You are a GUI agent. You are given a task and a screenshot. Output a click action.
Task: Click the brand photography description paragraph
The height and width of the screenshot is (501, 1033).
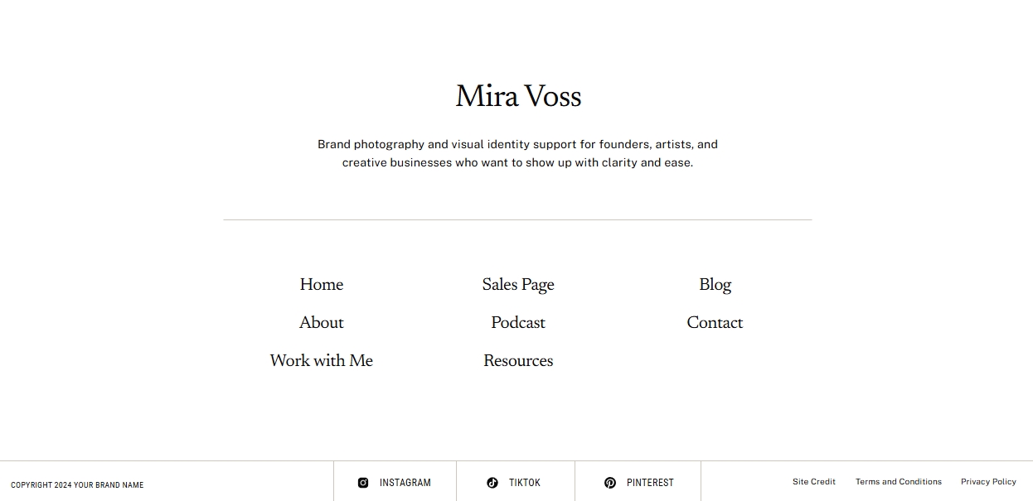tap(518, 153)
